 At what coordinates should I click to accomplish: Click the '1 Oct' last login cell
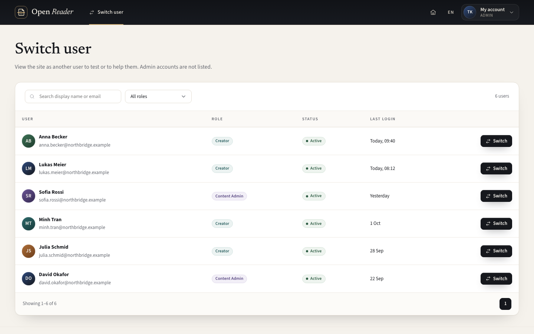coord(375,223)
